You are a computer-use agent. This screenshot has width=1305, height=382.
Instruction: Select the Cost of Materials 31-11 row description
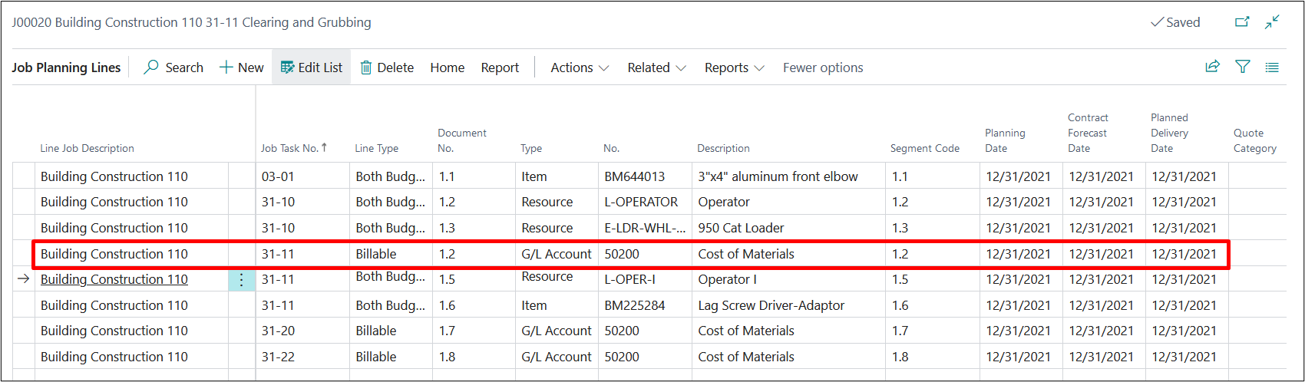click(x=745, y=254)
